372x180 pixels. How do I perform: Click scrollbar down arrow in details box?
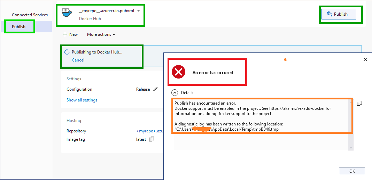pyautogui.click(x=351, y=148)
